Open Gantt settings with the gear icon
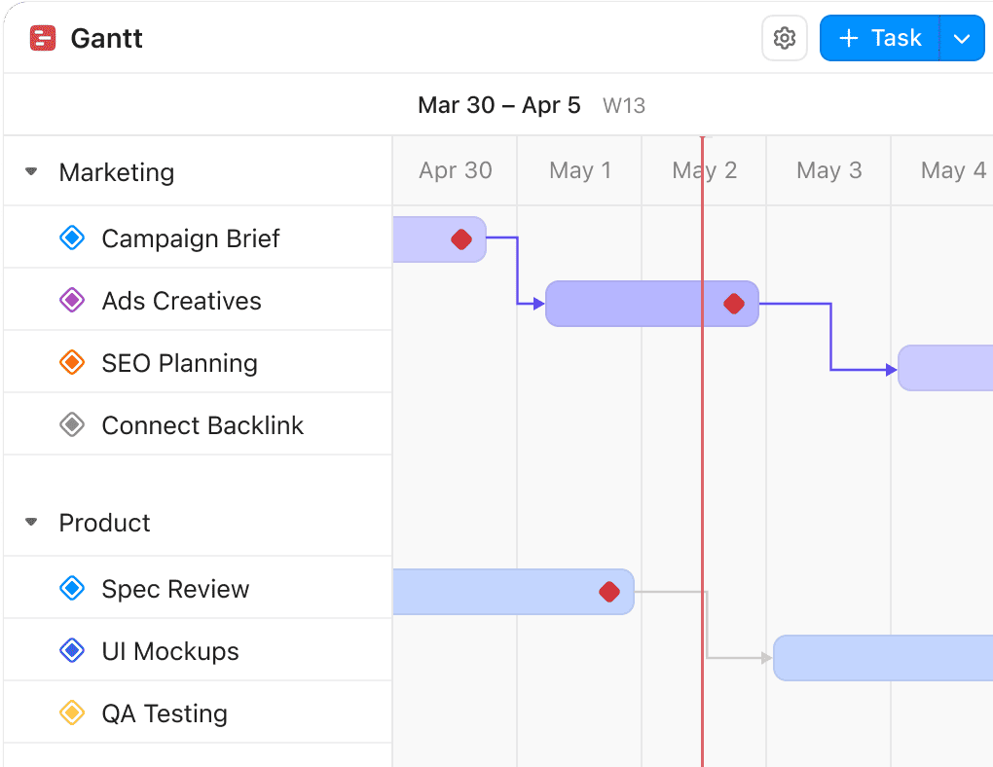The image size is (993, 767). 784,38
